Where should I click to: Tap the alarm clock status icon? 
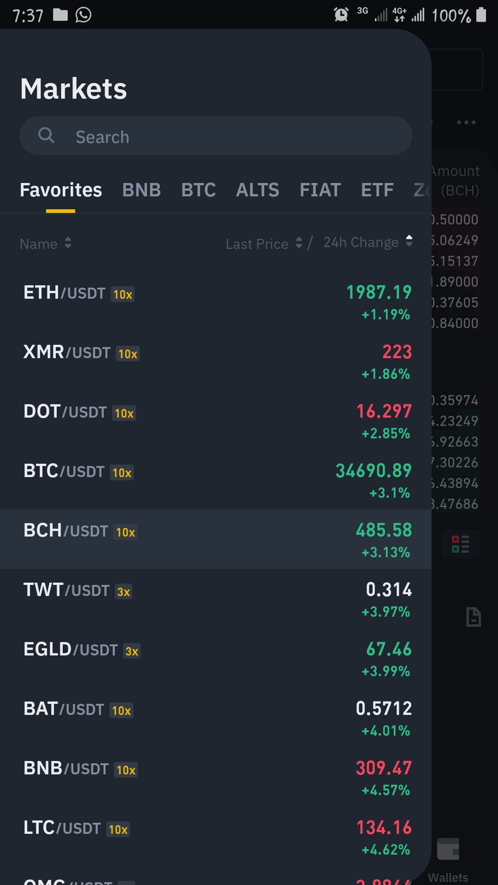[x=341, y=15]
